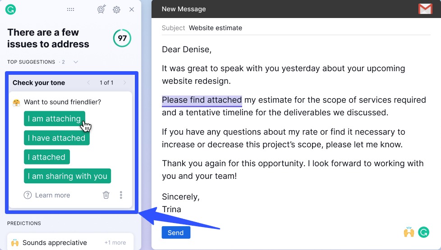Pick "I am sharing with you" option
Image resolution: width=441 pixels, height=250 pixels.
point(67,176)
